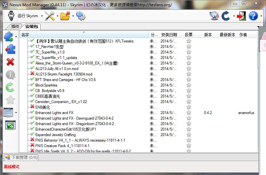Screen dimensions: 266x175
Task: Click the green refresh arrow in the sidebar
Action: [10, 87]
